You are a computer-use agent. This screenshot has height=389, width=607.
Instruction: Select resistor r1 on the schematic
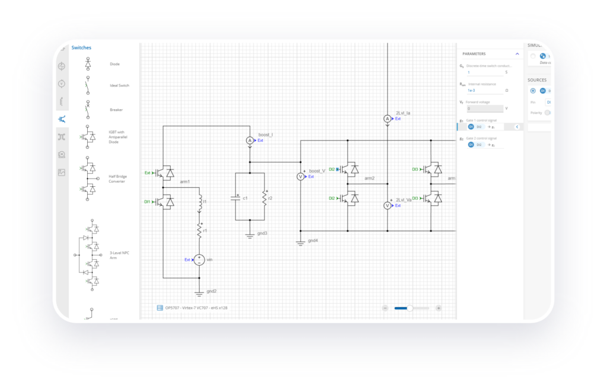pyautogui.click(x=199, y=231)
